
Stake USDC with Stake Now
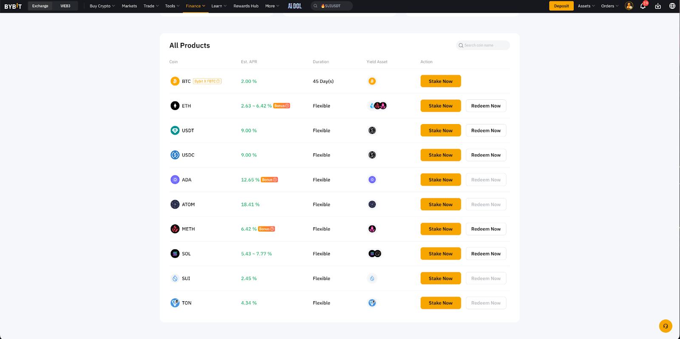click(x=441, y=155)
